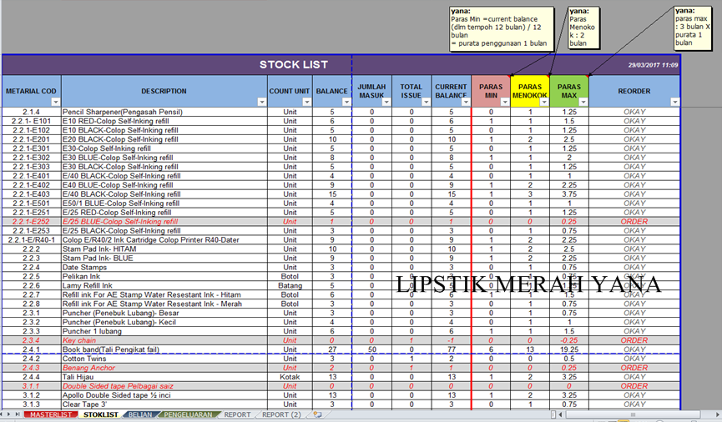722x422 pixels.
Task: Switch to the BELIAN sheet tab
Action: [140, 414]
